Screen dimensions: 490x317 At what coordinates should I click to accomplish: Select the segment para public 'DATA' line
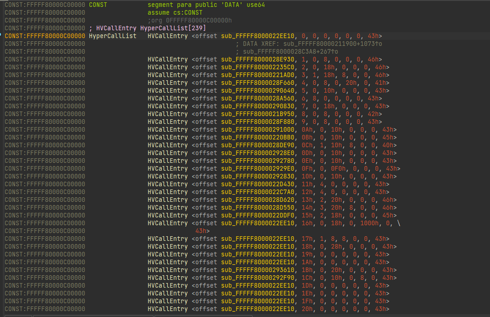[x=206, y=5]
